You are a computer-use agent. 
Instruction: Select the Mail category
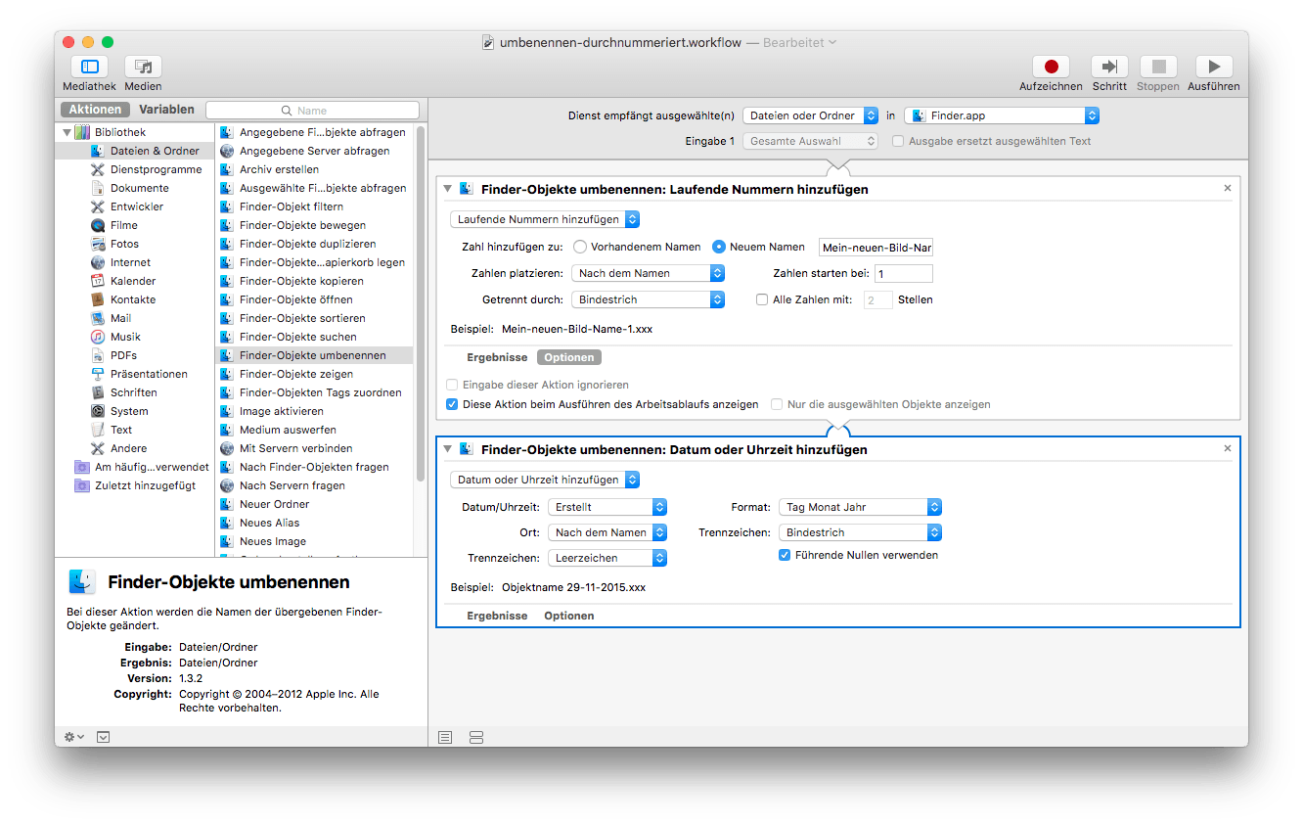[x=120, y=318]
